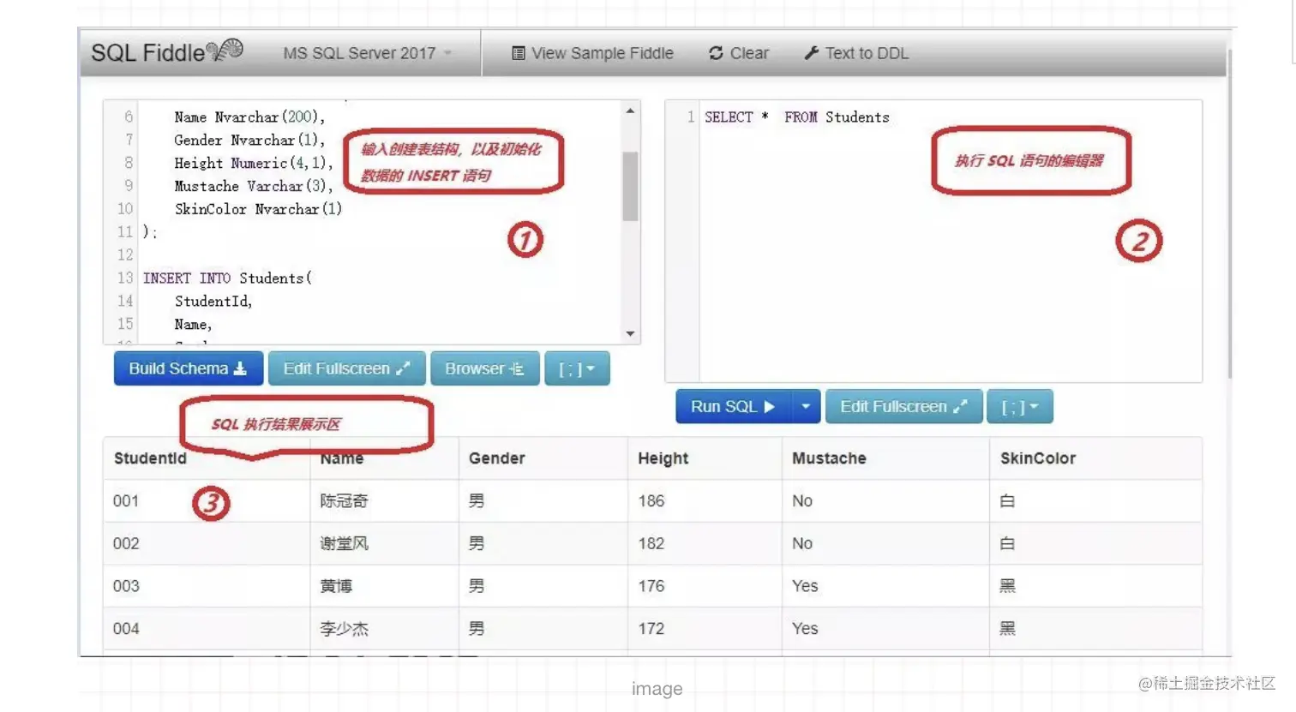Click height value 172

pos(651,629)
